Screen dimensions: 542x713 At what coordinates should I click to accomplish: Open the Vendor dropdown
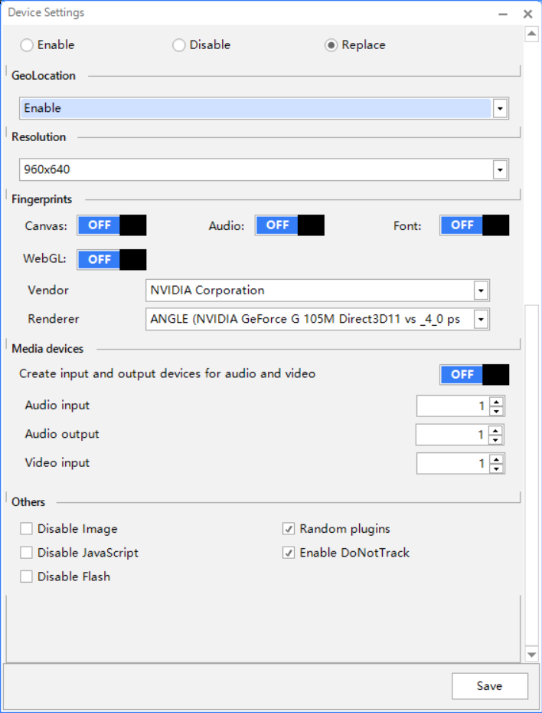pos(481,291)
